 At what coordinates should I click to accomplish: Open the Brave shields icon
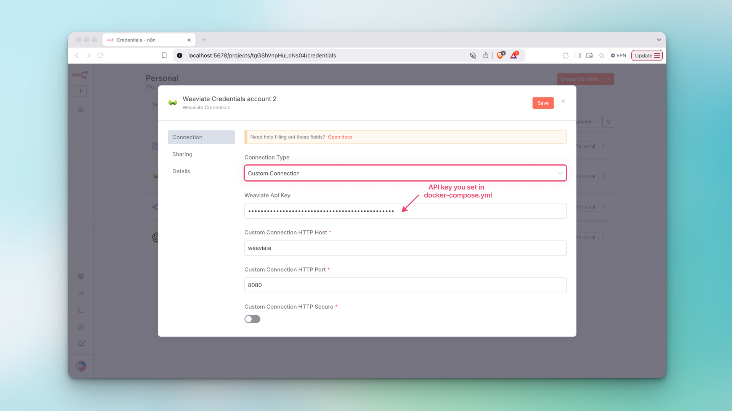(500, 56)
